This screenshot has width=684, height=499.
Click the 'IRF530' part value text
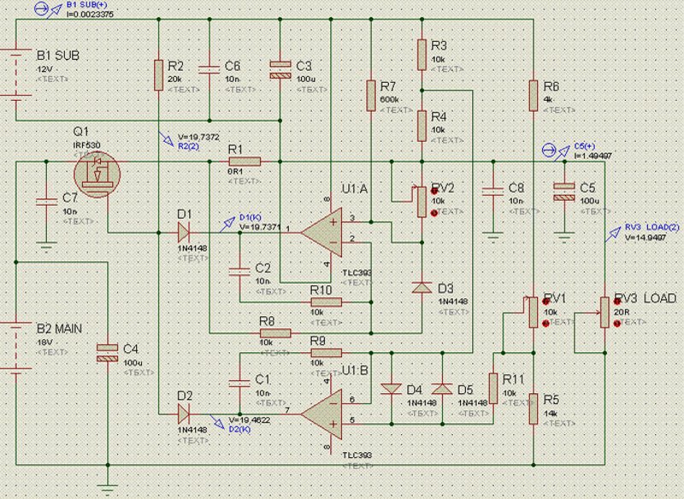pyautogui.click(x=87, y=145)
